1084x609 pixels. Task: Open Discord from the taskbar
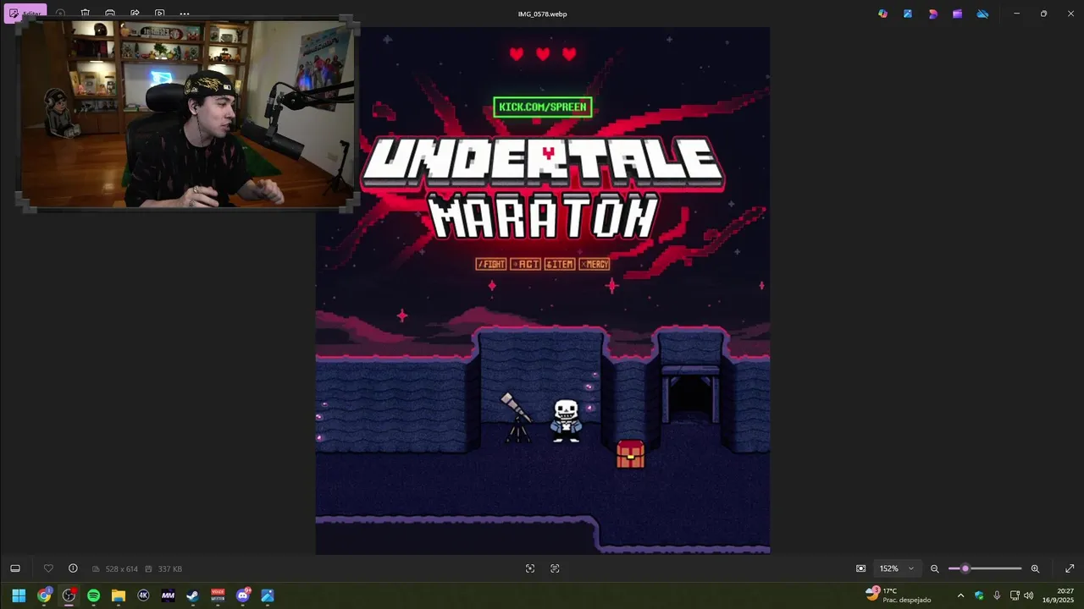tap(243, 595)
